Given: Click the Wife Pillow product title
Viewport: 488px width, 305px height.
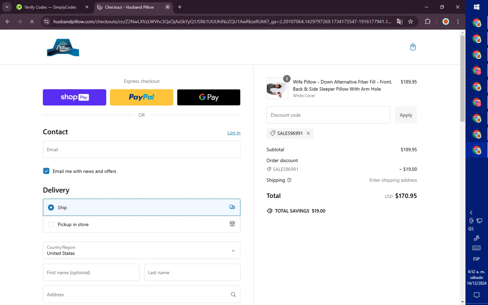Looking at the screenshot, I should point(342,85).
